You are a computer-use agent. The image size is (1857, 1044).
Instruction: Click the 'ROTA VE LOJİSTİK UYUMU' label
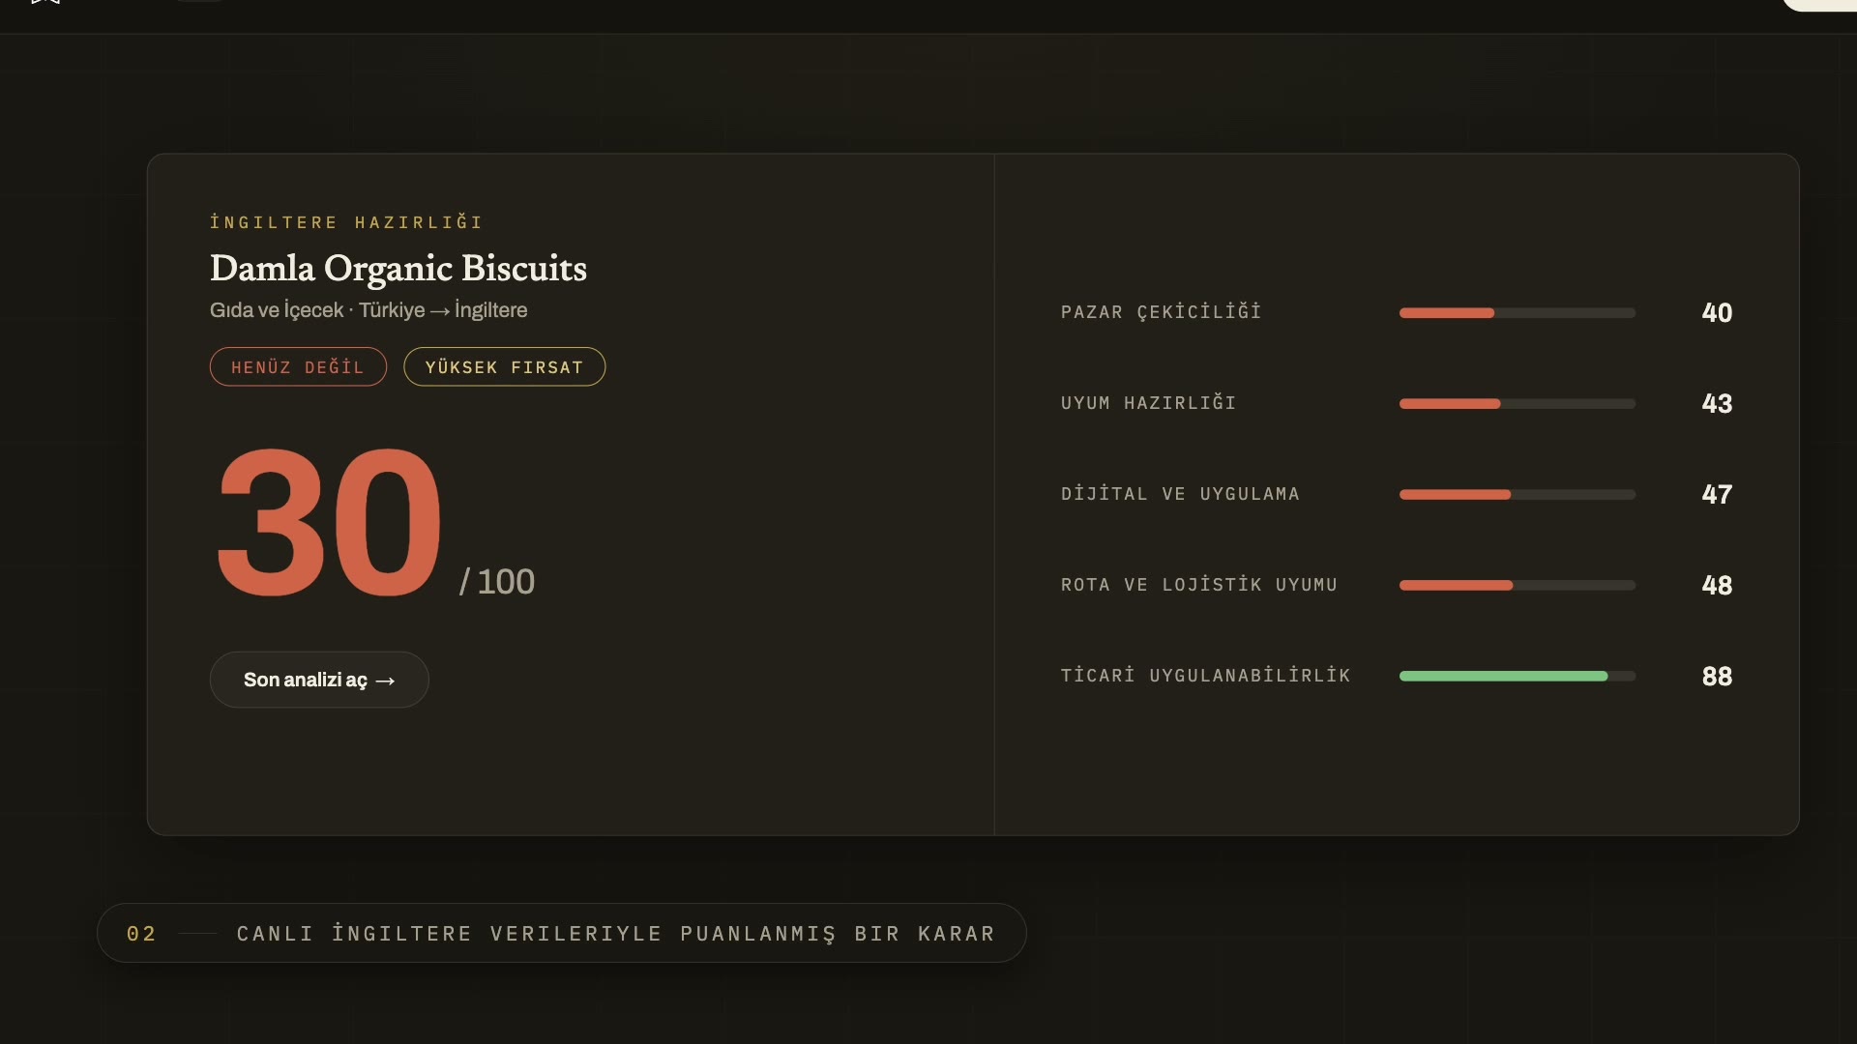click(1199, 585)
